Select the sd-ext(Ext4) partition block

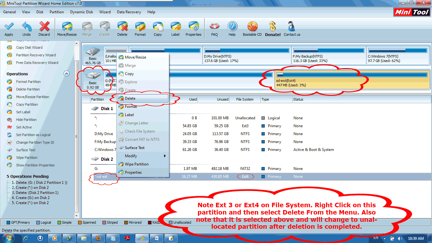pyautogui.click(x=352, y=80)
